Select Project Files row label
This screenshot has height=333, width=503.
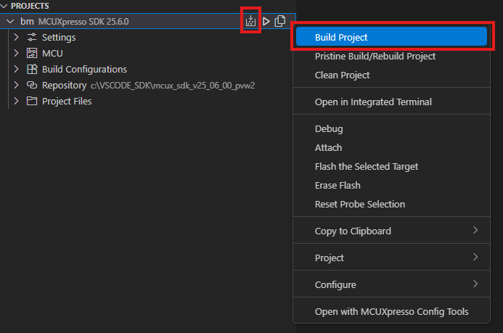click(67, 102)
